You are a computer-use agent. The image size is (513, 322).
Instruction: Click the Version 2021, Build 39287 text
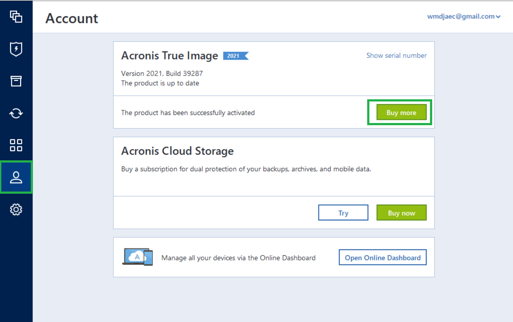(x=162, y=73)
